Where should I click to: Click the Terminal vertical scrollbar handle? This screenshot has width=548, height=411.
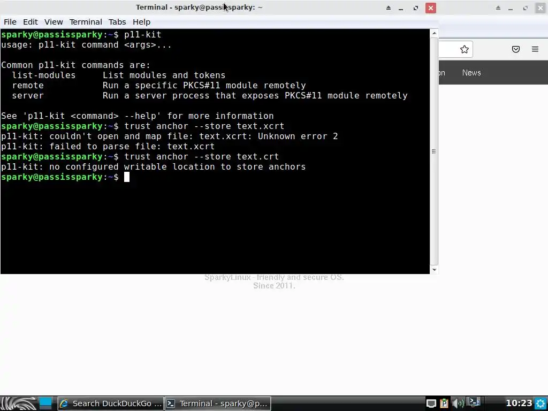(434, 151)
